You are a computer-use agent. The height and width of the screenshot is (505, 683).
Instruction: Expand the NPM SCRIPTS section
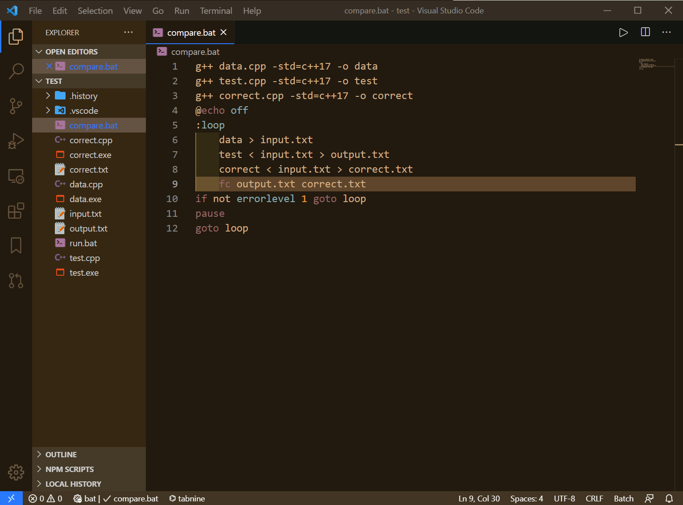pos(89,469)
